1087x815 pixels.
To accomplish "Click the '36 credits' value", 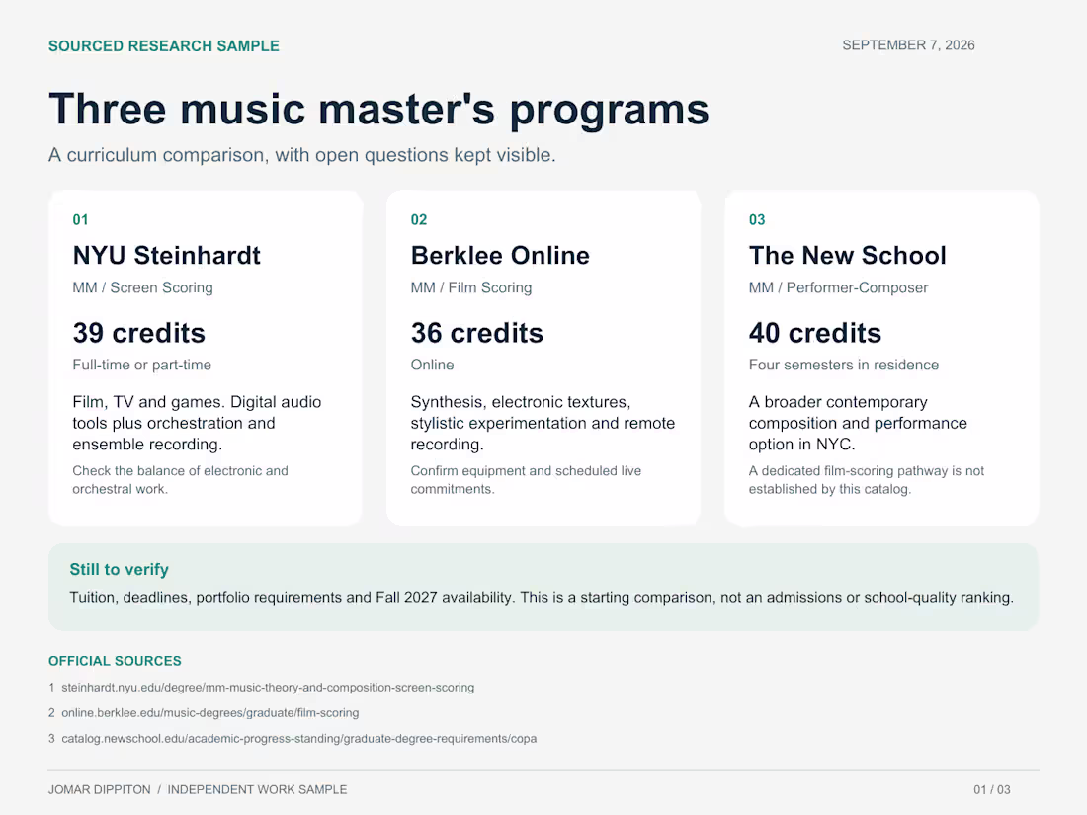I will (477, 333).
